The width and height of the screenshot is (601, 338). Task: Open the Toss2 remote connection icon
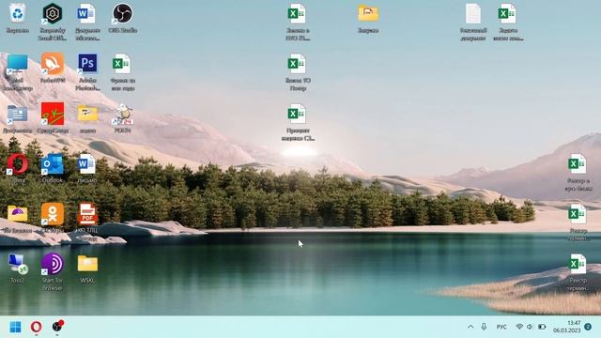pos(17,265)
